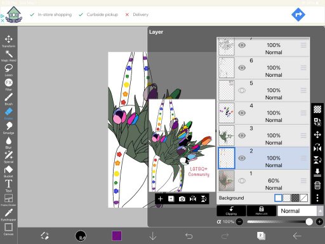
Task: Add layer from camera photo
Action: pyautogui.click(x=182, y=199)
